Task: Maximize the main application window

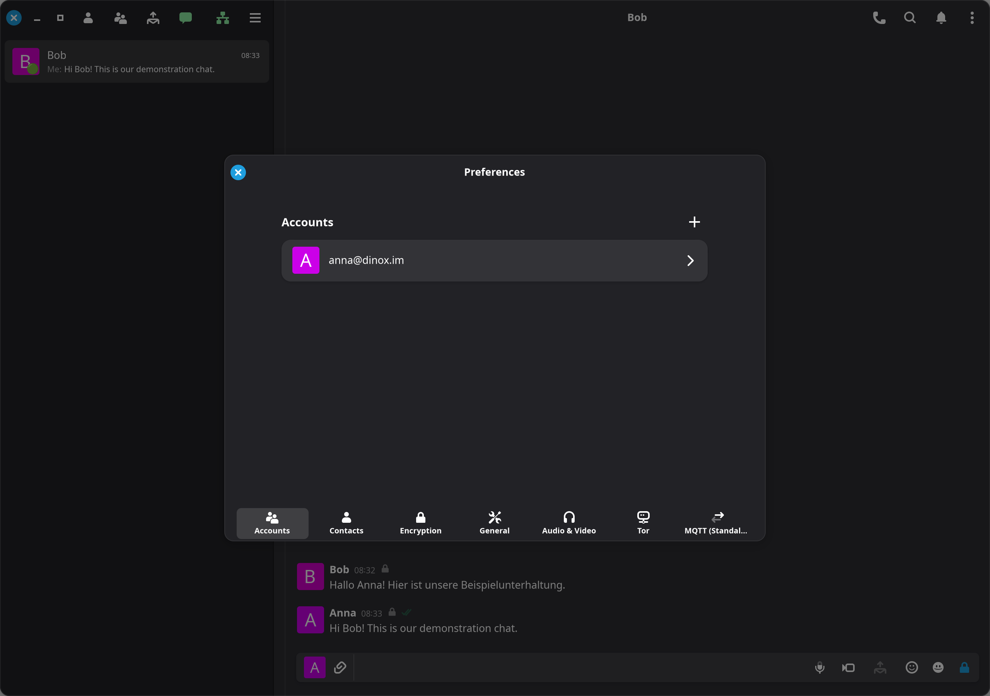Action: [60, 18]
